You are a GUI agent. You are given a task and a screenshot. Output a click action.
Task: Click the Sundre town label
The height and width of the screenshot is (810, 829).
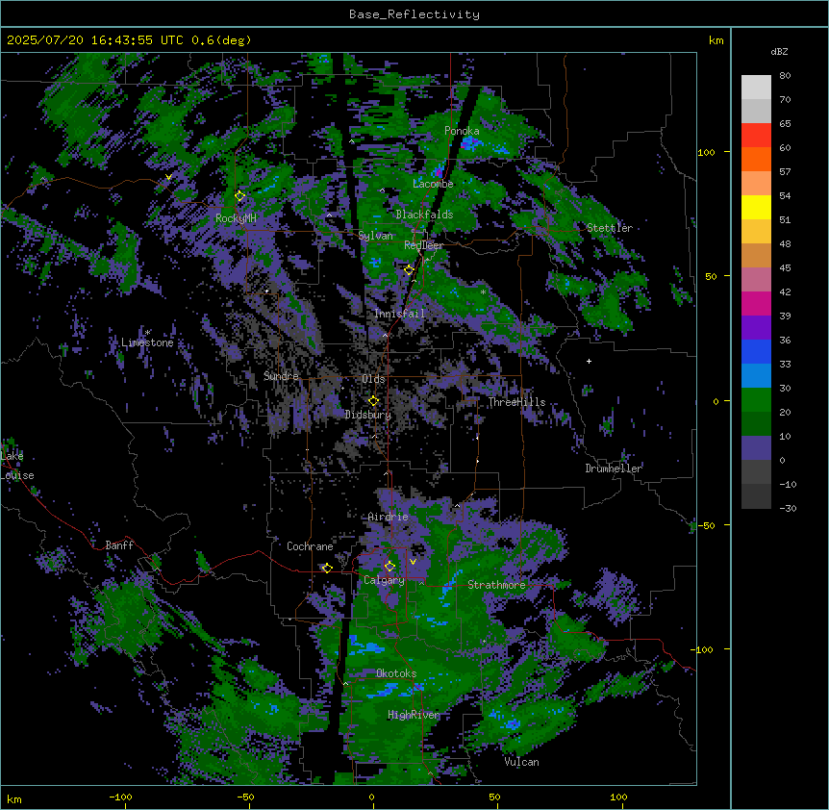point(281,376)
